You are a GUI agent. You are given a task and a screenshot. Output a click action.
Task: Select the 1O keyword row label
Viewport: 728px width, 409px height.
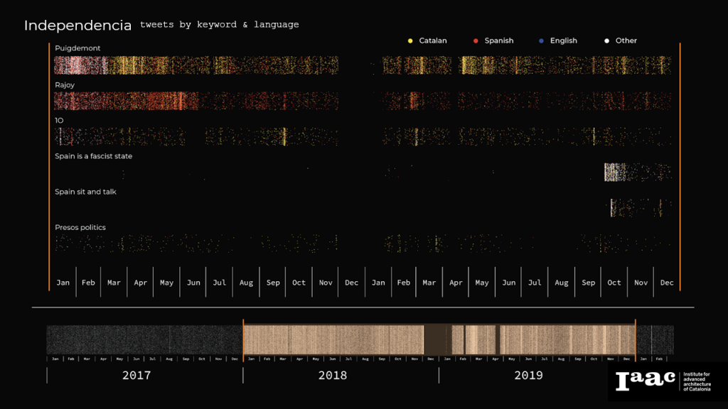[59, 121]
